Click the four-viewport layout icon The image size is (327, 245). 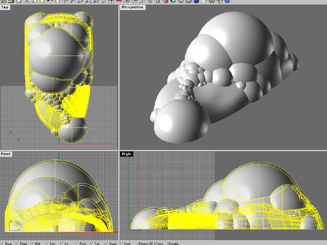(112, 2)
